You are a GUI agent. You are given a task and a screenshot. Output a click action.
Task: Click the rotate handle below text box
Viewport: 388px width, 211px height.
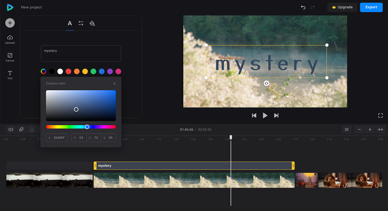click(266, 83)
